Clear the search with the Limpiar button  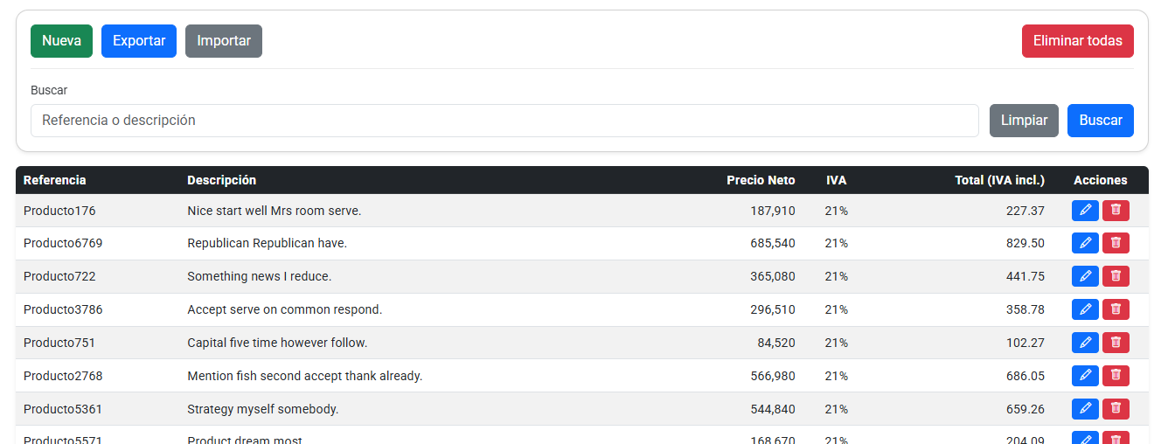pyautogui.click(x=1024, y=121)
